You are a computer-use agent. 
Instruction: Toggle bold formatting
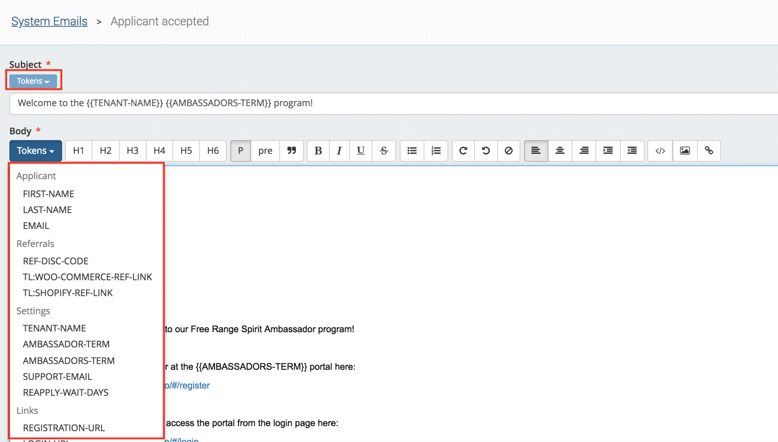318,151
